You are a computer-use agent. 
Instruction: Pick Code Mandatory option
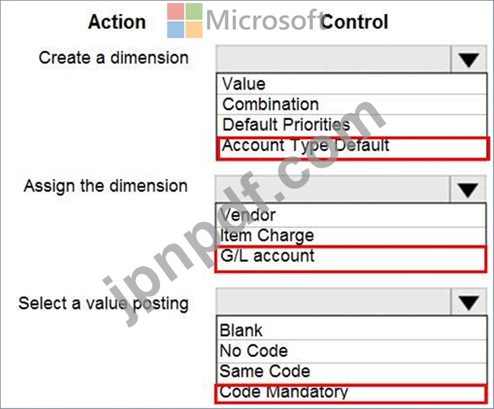tap(351, 393)
